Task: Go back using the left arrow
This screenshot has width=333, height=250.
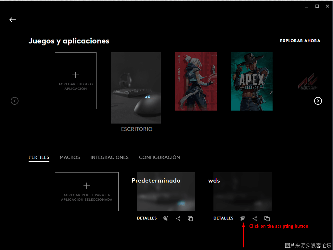Action: 13,20
